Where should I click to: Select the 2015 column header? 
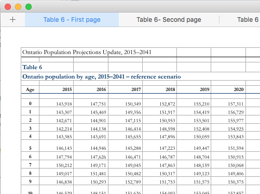56,89
